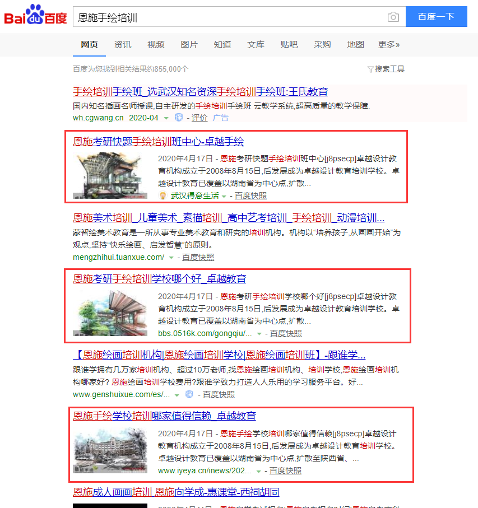
Task: Open the 地图 tab
Action: [355, 45]
